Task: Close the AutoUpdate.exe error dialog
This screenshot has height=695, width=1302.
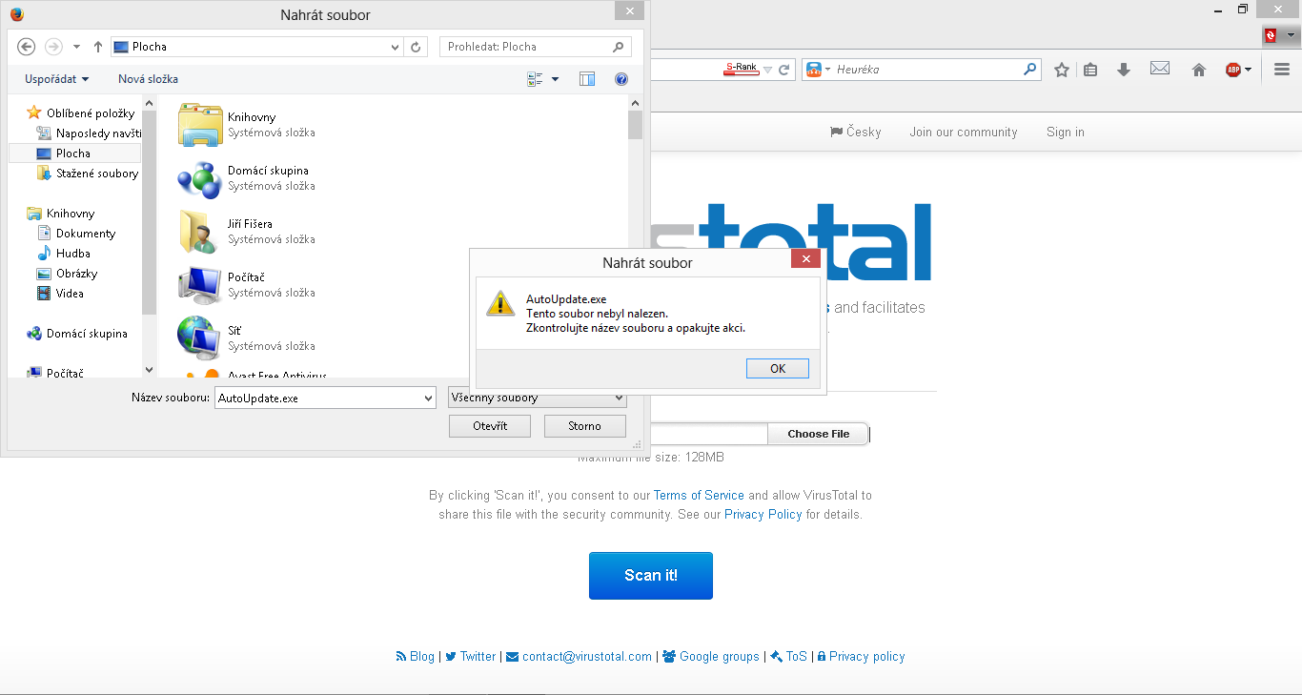Action: tap(805, 258)
